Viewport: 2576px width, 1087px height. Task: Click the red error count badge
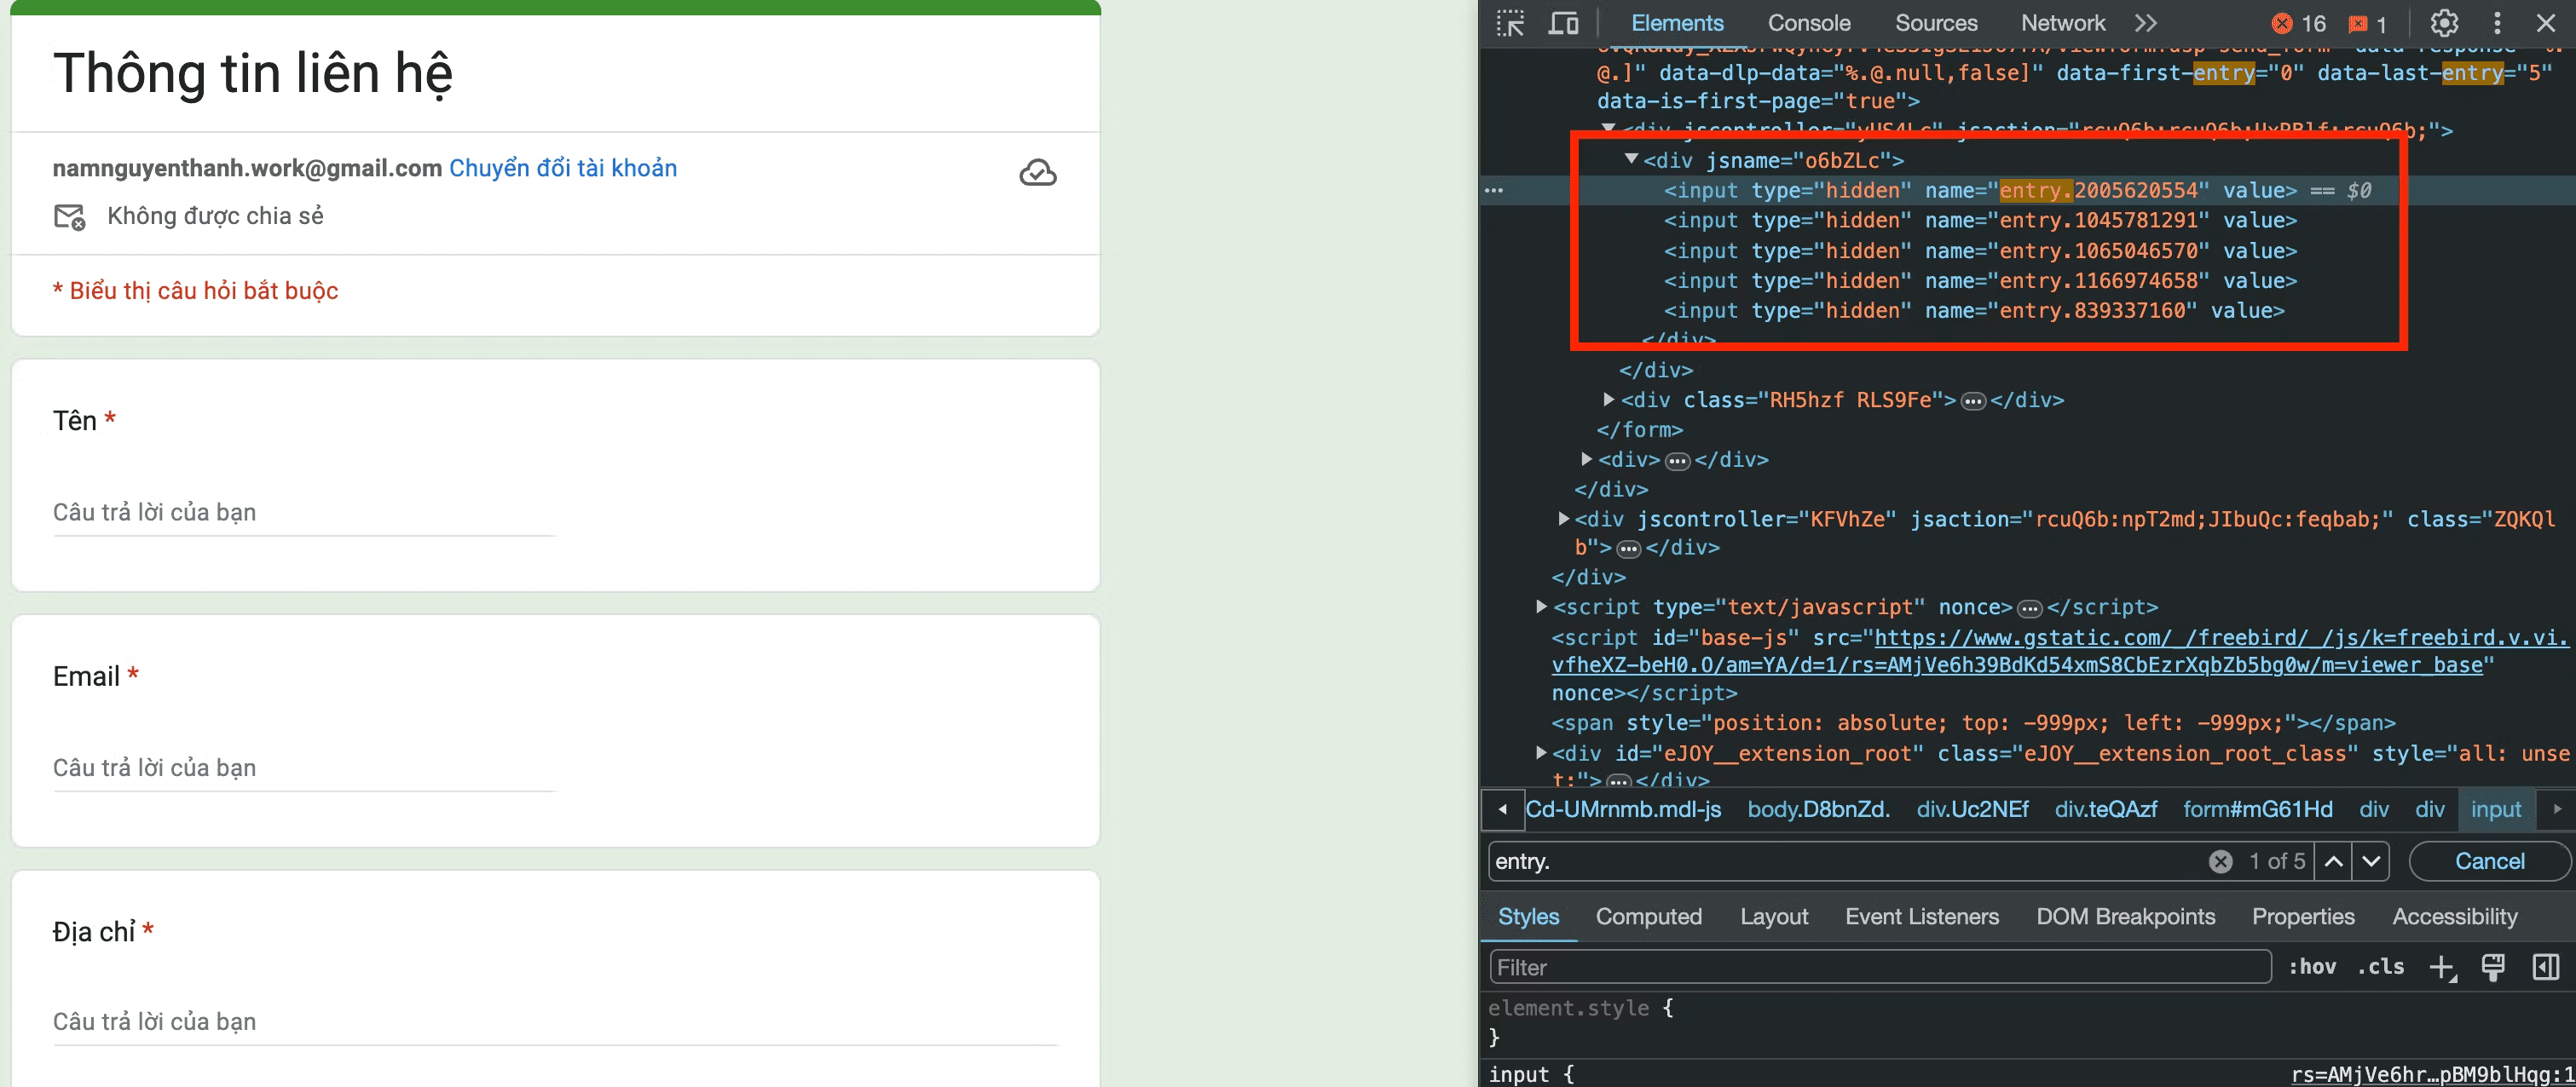[x=2299, y=23]
